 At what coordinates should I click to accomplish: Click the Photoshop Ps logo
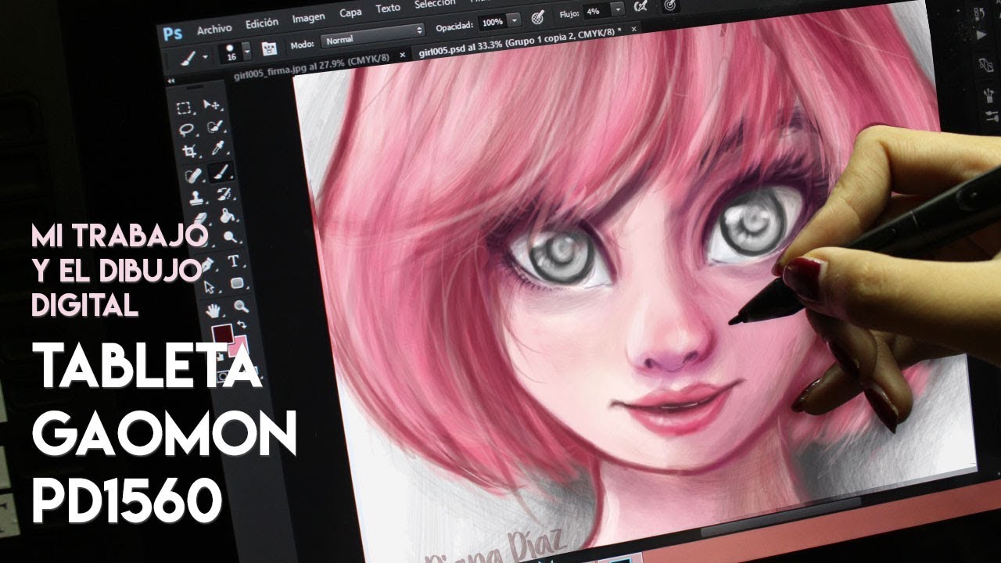click(x=173, y=34)
